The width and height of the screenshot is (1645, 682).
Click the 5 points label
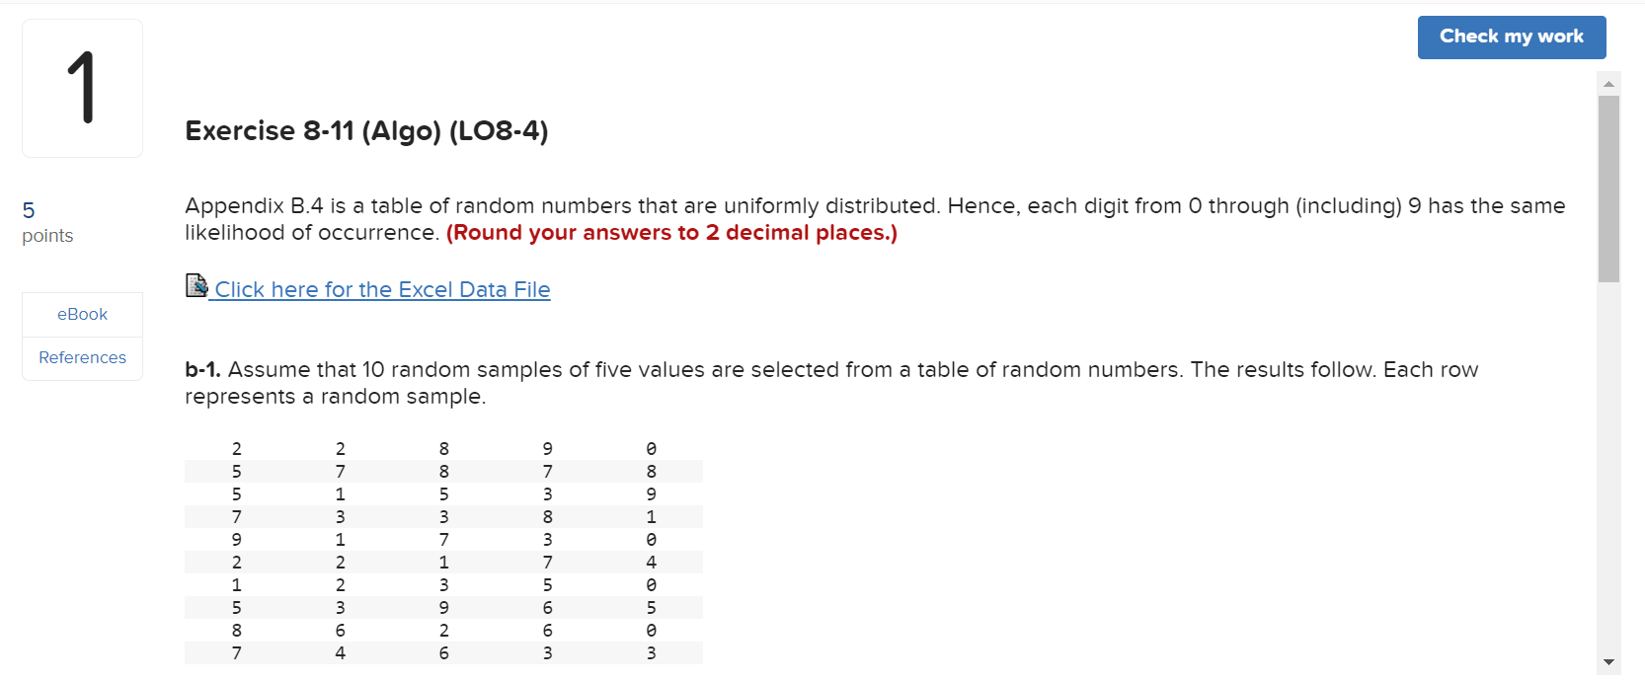click(x=45, y=221)
